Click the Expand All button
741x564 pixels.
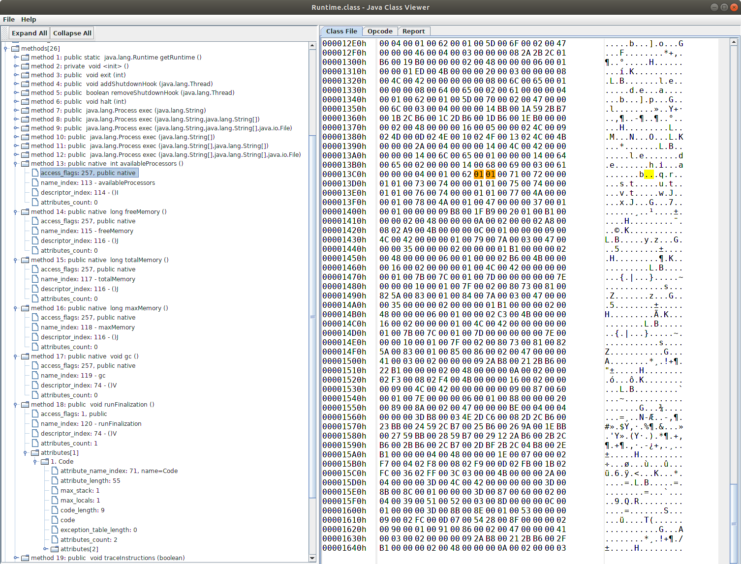[x=29, y=32]
